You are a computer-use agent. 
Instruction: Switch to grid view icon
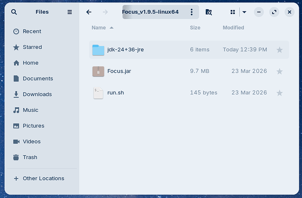(x=233, y=12)
